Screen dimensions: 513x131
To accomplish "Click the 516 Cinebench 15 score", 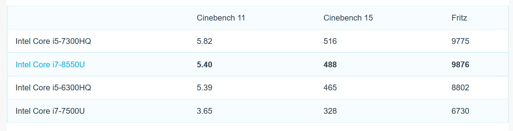I will point(330,41).
